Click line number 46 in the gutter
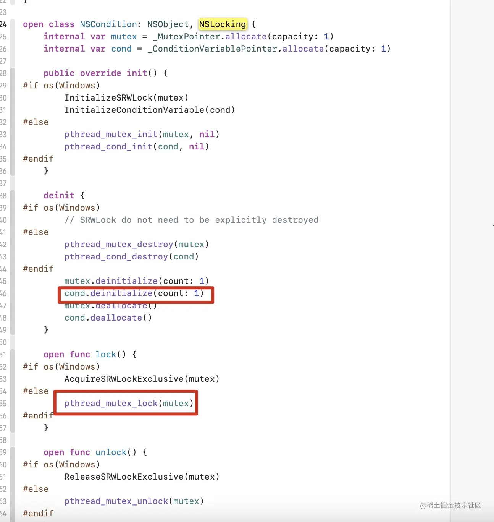Viewport: 494px width, 522px height. pos(4,293)
